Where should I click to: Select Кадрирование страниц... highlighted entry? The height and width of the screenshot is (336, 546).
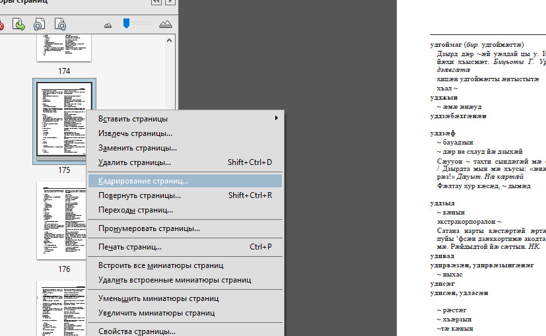pos(186,181)
